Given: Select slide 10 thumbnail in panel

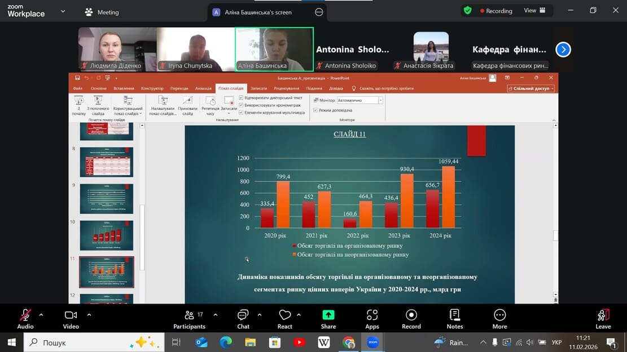Looking at the screenshot, I should click(x=107, y=235).
